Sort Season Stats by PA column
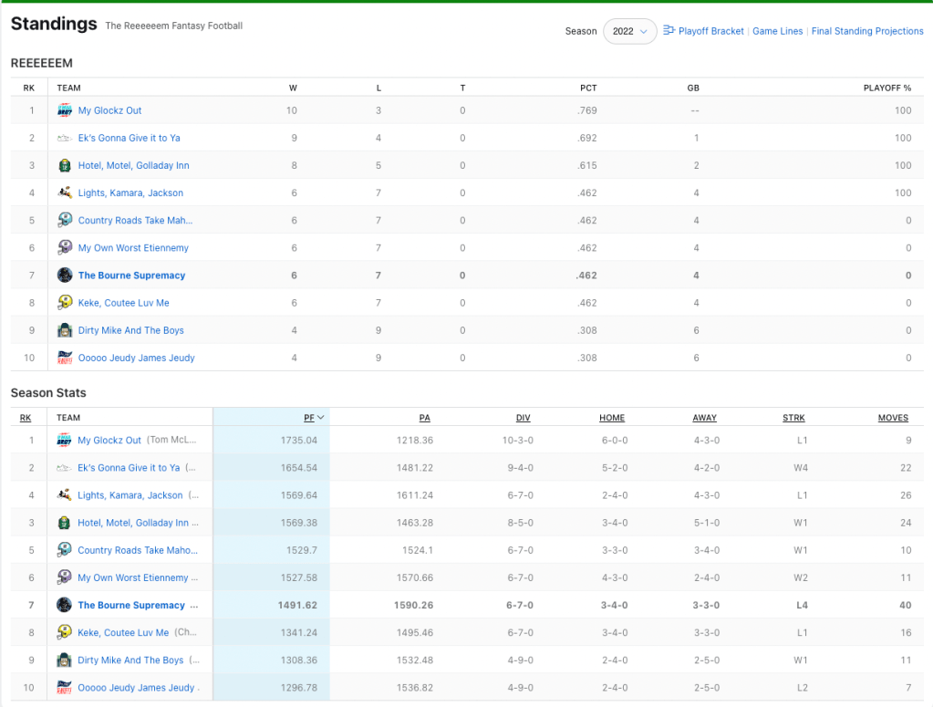 pyautogui.click(x=425, y=418)
